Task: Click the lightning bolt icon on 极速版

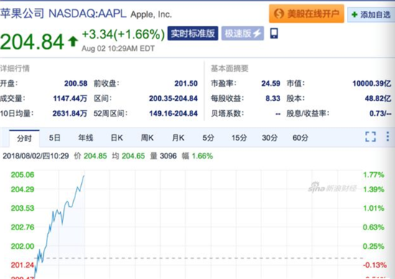Action: 257,33
